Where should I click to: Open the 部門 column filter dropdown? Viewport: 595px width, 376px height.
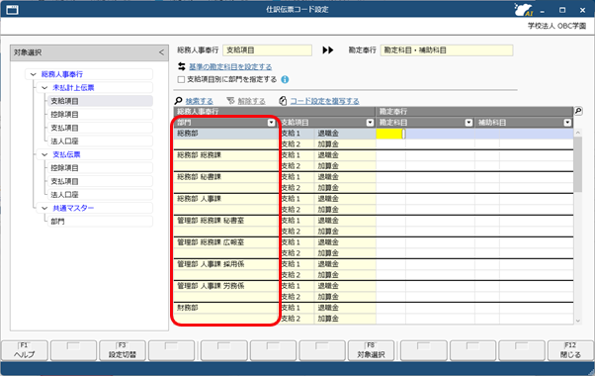(x=271, y=123)
